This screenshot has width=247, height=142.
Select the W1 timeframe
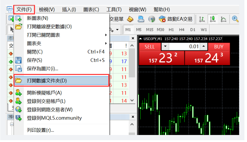pyautogui.click(x=204, y=30)
